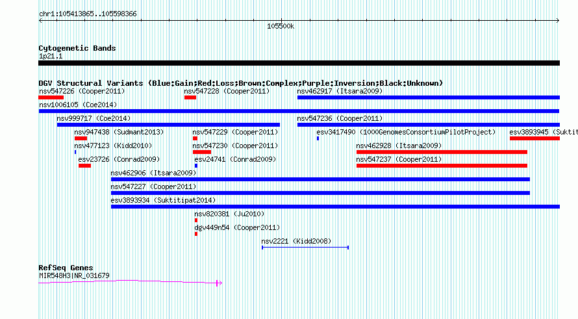Open nsv547227 (Cooper2011) label
This screenshot has width=578, height=319.
tap(153, 186)
